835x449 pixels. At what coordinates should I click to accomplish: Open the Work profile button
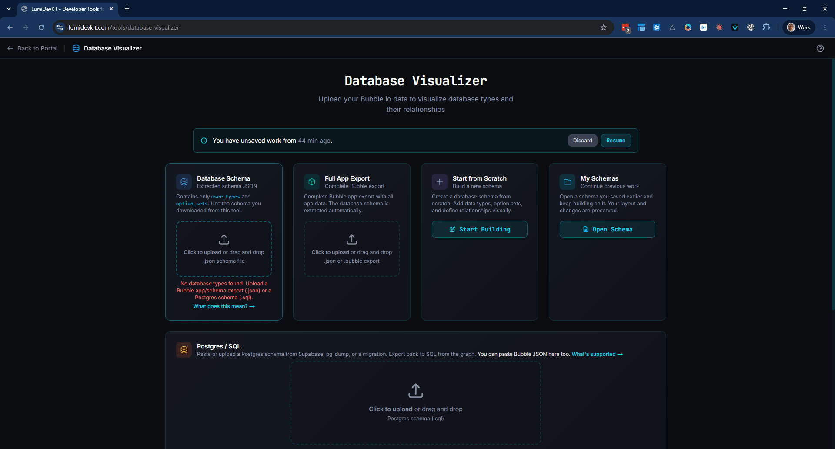pyautogui.click(x=799, y=27)
